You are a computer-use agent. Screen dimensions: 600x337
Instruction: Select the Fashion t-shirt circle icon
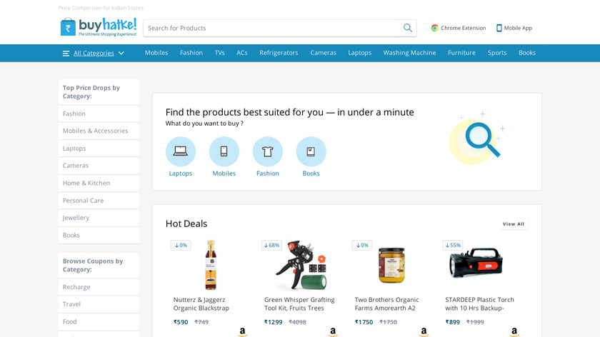[267, 151]
